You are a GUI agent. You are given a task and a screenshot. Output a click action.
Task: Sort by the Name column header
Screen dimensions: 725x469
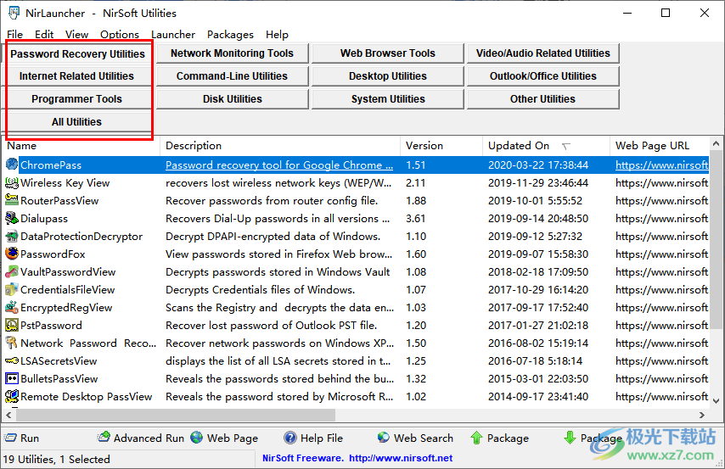coord(81,146)
